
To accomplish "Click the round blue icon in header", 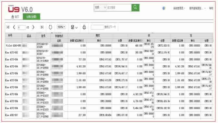I will (x=164, y=8).
